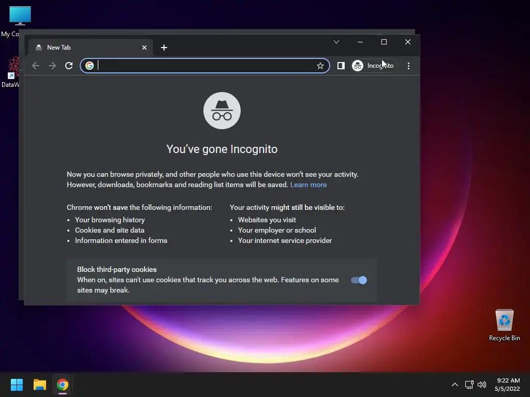This screenshot has width=530, height=397.
Task: Click 'Information entered in forms' list item
Action: coord(121,241)
